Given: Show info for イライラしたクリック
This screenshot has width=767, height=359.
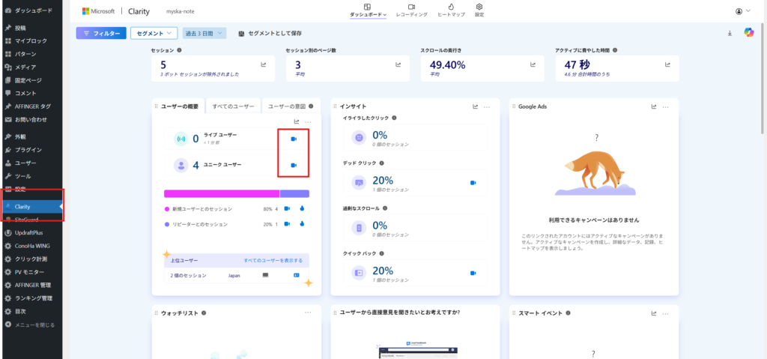Looking at the screenshot, I should [394, 118].
